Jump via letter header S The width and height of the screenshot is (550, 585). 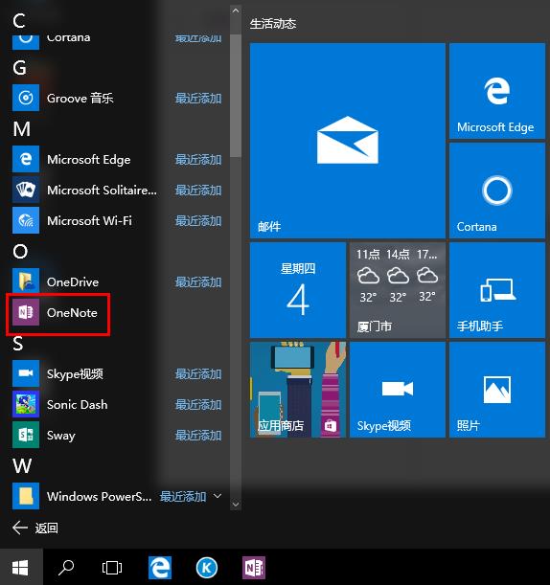pyautogui.click(x=18, y=343)
